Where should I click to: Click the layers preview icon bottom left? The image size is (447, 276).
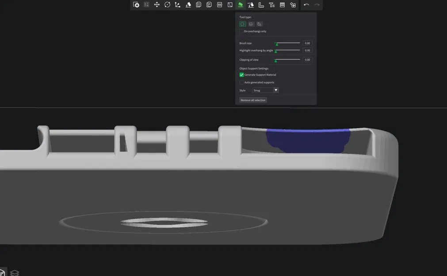click(14, 273)
